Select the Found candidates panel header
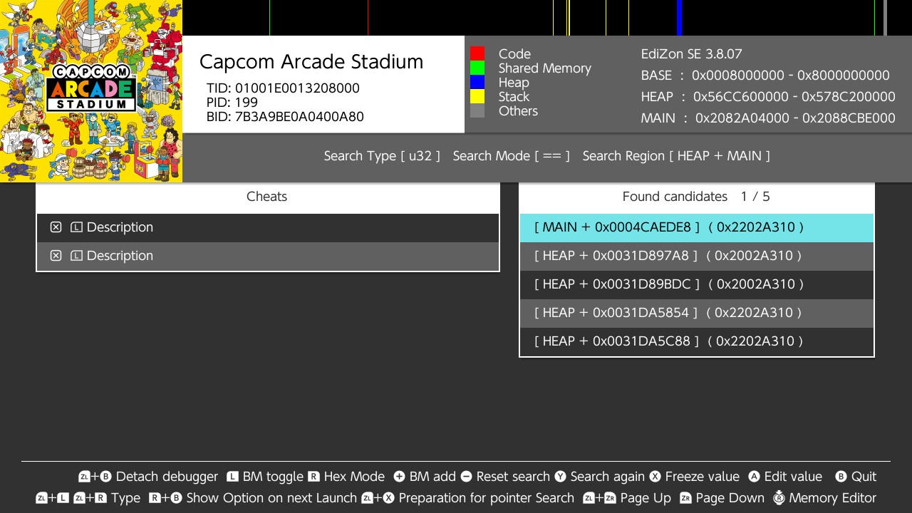Viewport: 912px width, 513px height. (696, 197)
